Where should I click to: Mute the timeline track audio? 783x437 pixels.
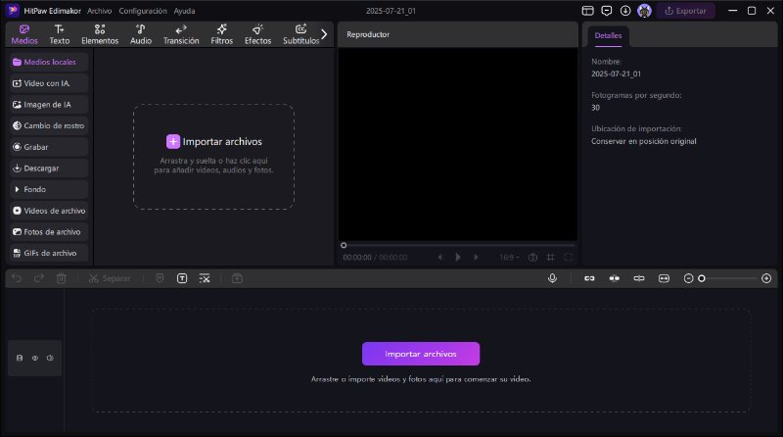pos(49,359)
